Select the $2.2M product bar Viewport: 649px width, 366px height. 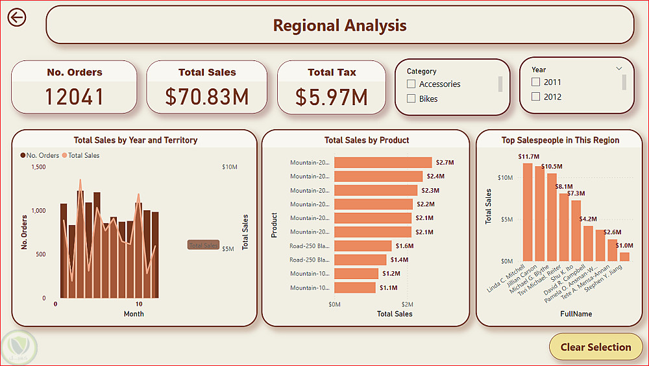click(373, 204)
